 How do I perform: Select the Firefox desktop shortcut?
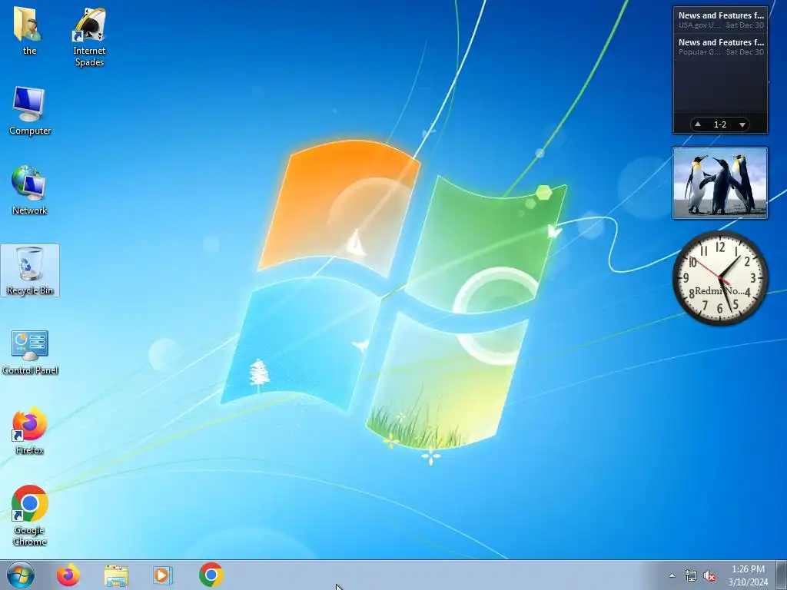tap(30, 431)
